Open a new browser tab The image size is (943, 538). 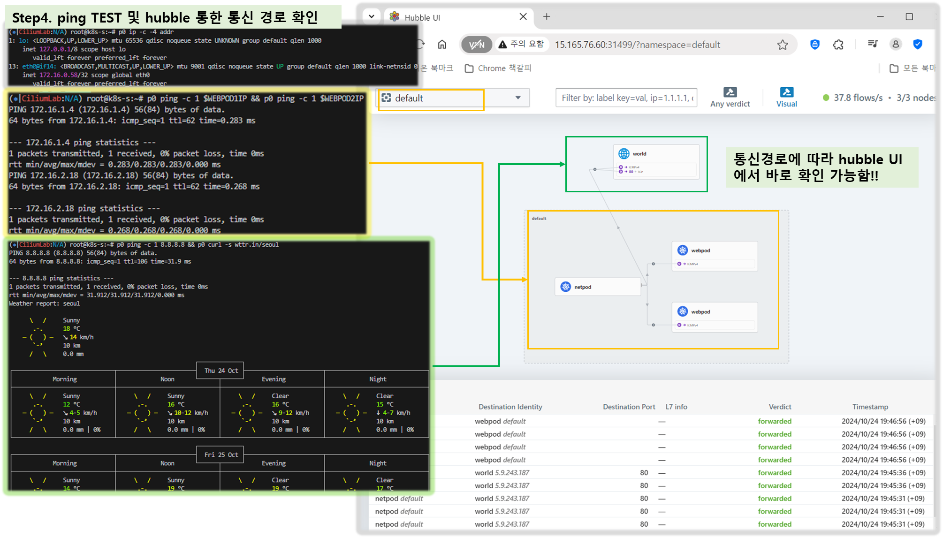[x=547, y=16]
